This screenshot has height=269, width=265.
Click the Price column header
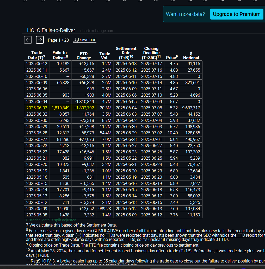[x=172, y=58]
